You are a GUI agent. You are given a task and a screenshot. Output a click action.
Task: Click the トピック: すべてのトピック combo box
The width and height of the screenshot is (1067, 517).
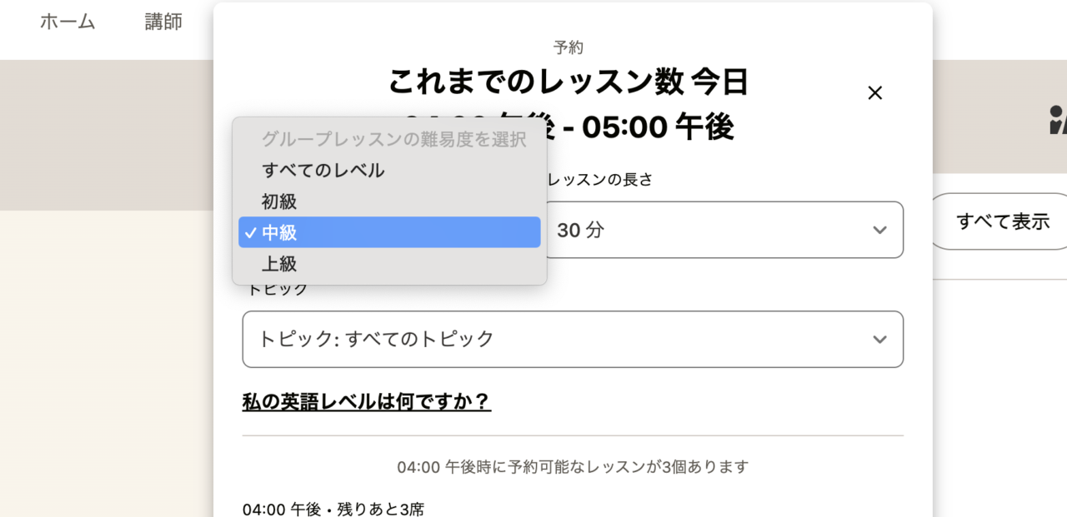573,339
